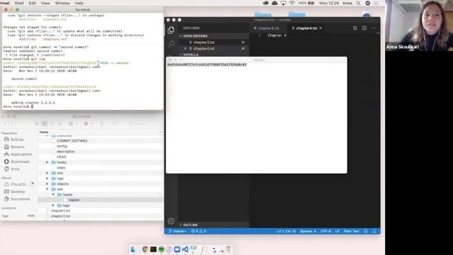Image resolution: width=453 pixels, height=255 pixels.
Task: Open Music from the Dock
Action: (x=169, y=249)
